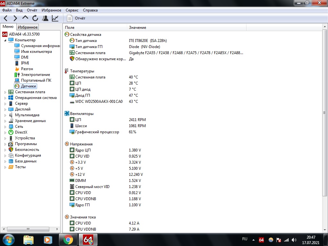This screenshot has height=246, width=328.
Task: Expand the Сеть tree node
Action: (5, 127)
